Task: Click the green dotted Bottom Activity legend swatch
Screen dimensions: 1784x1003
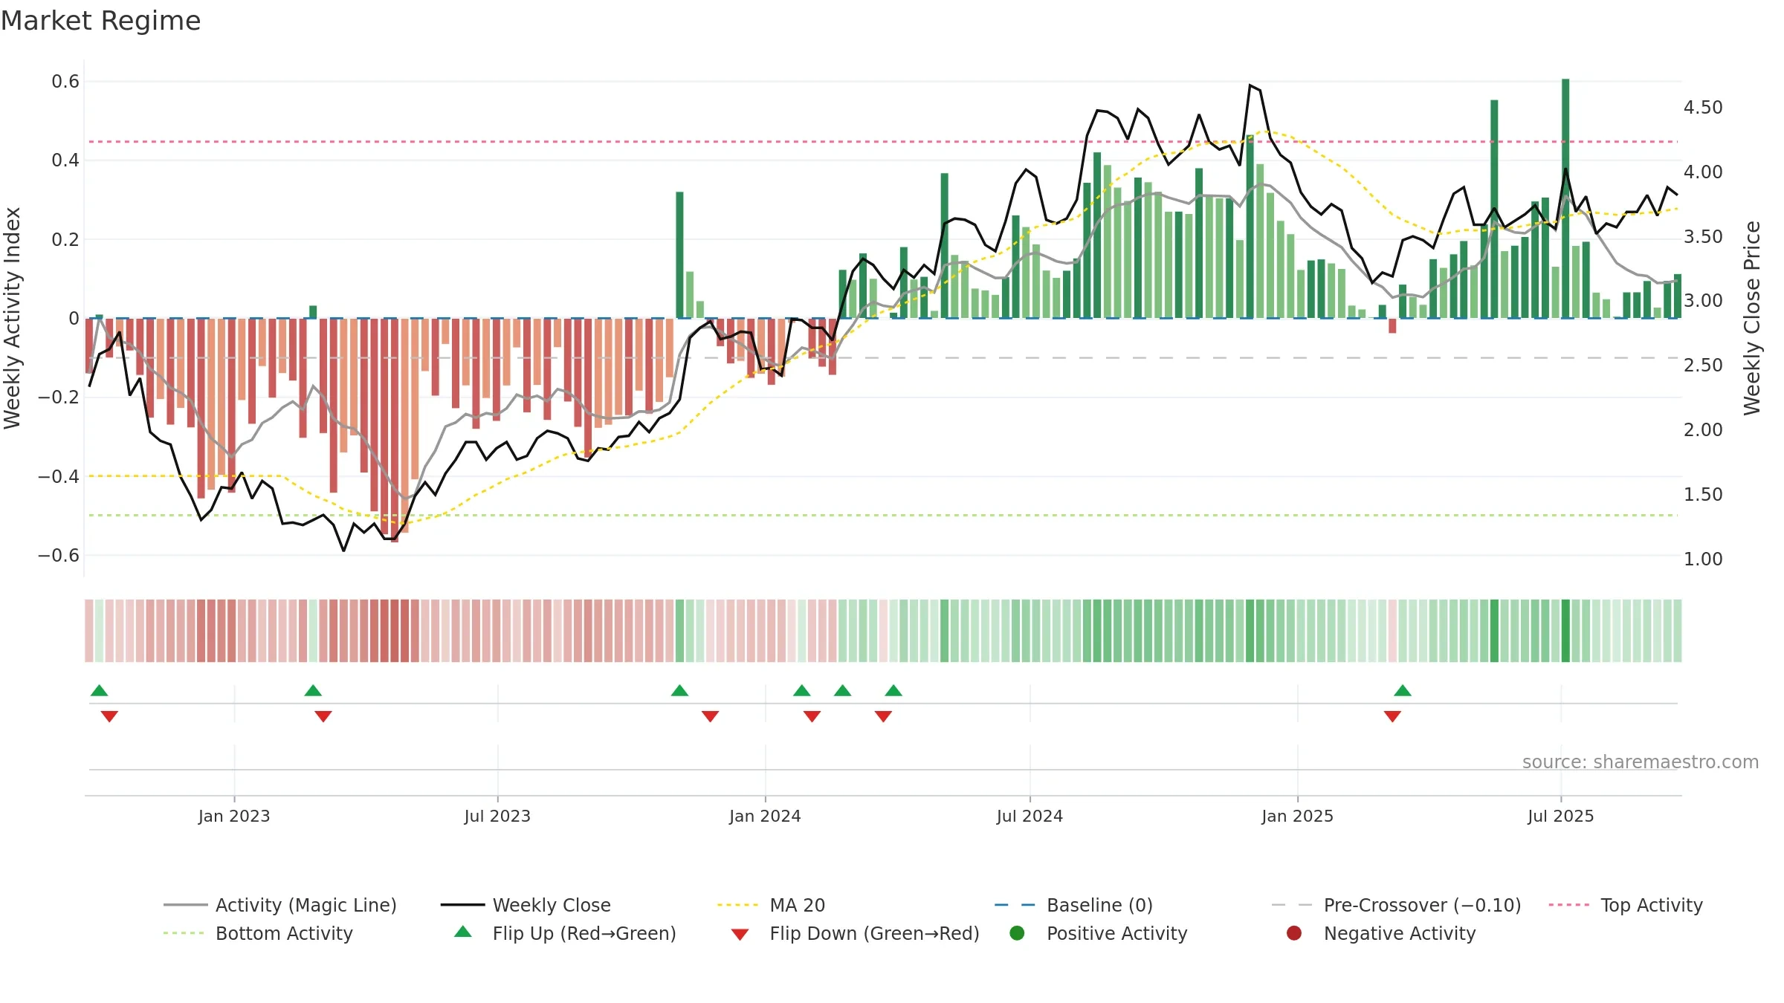Action: [184, 933]
